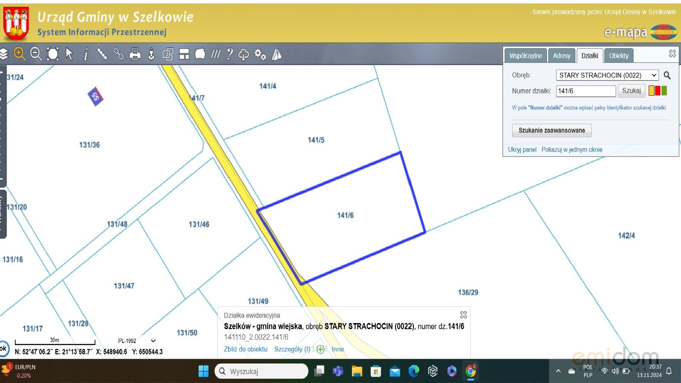Click the Windows taskbar Wyszukaj search box

coord(261,371)
